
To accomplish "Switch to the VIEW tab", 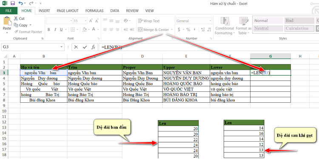I will [x=150, y=11].
